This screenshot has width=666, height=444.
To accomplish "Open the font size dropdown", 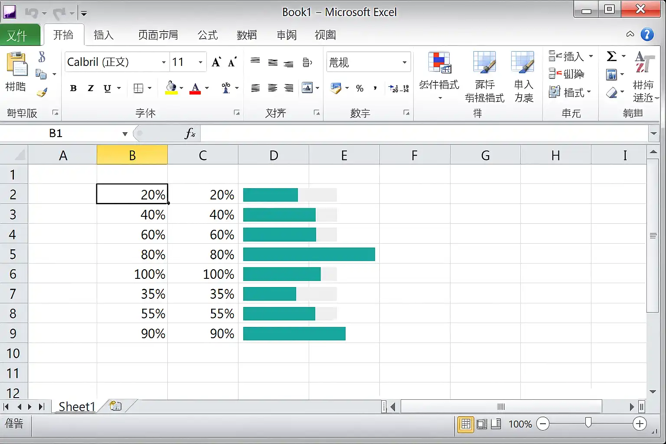I will (200, 62).
